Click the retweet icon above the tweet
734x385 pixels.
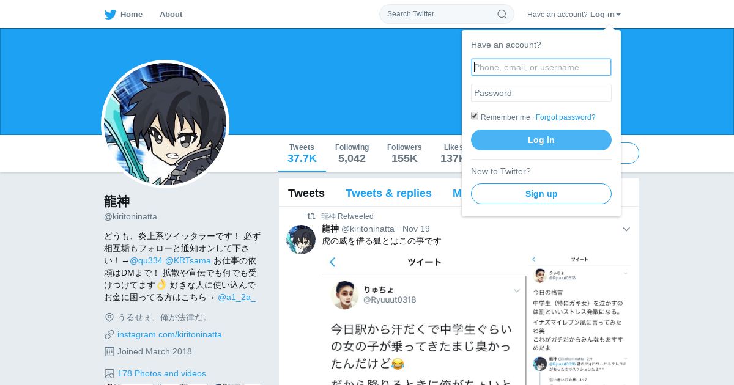pyautogui.click(x=311, y=216)
